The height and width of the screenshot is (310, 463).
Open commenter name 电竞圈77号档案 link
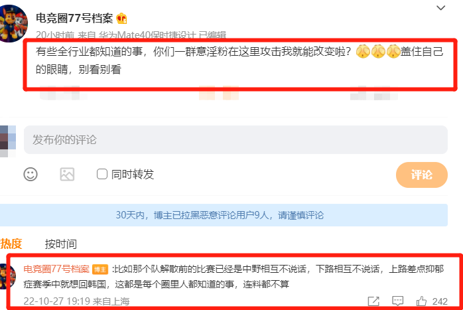[56, 269]
